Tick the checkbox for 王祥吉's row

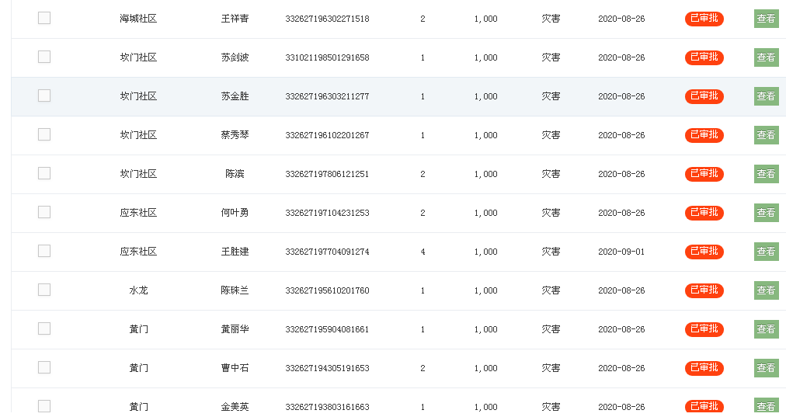44,18
